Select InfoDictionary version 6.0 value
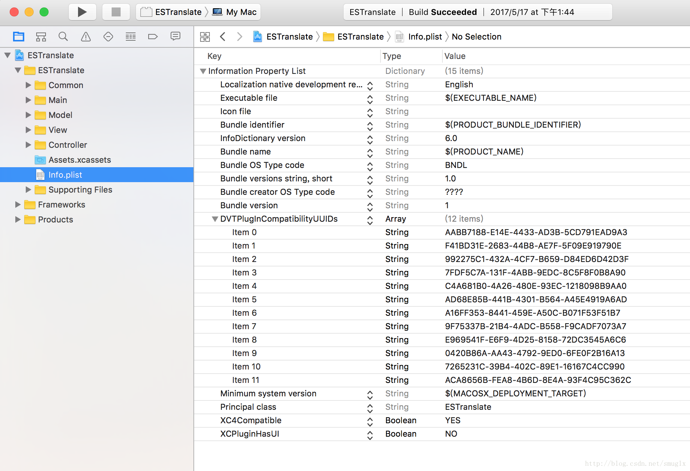This screenshot has width=690, height=471. (451, 138)
